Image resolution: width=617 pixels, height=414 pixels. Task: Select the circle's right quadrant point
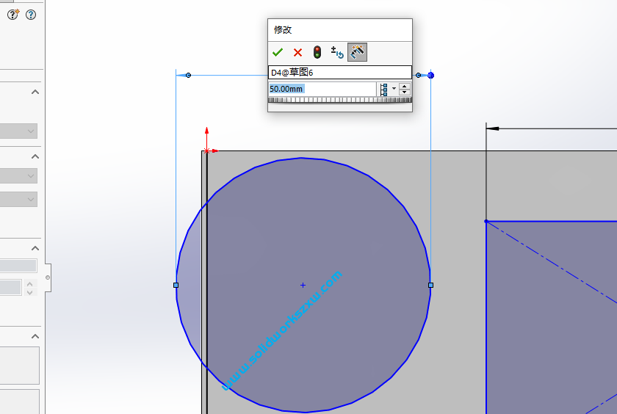point(431,285)
